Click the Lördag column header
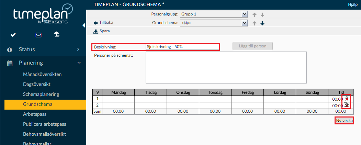Screen dimensions: 361x145 (x=280, y=92)
